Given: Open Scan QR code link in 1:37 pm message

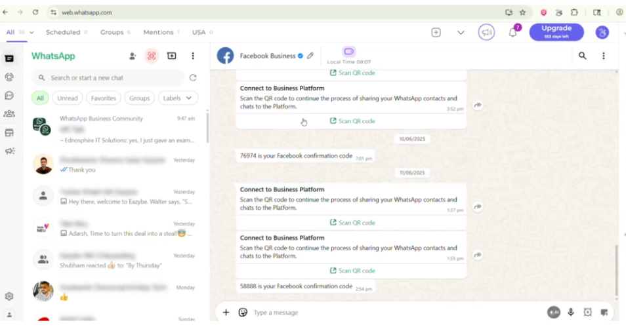Looking at the screenshot, I should 352,223.
